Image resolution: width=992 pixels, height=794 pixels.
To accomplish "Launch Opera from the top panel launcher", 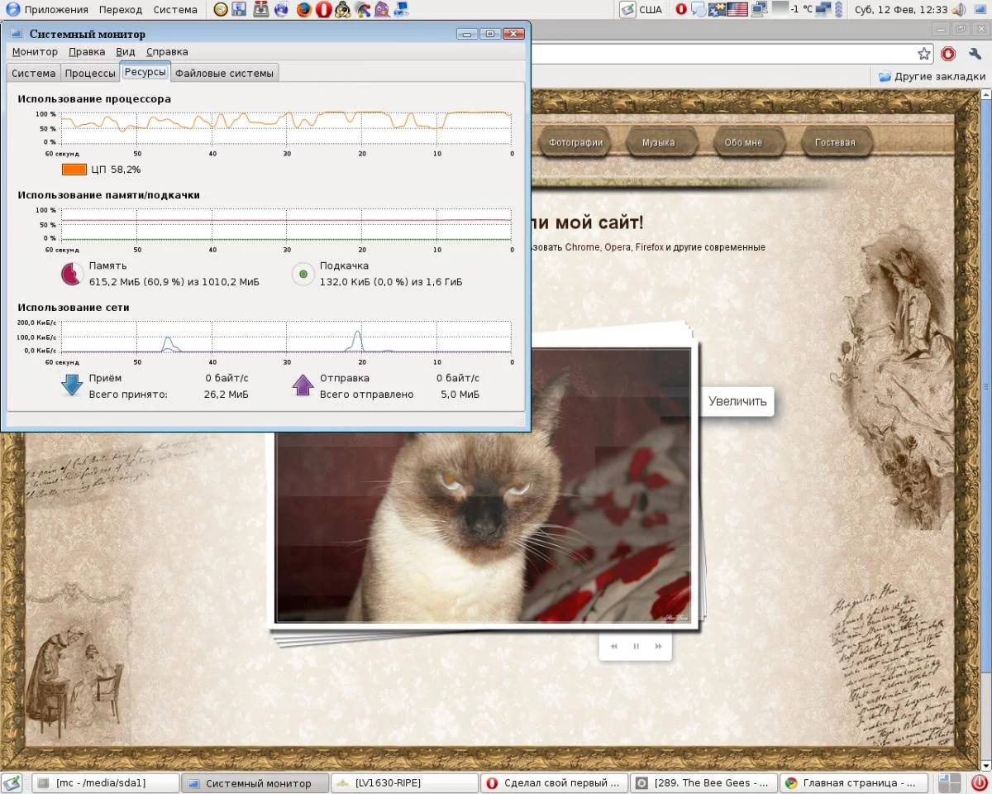I will tap(324, 10).
